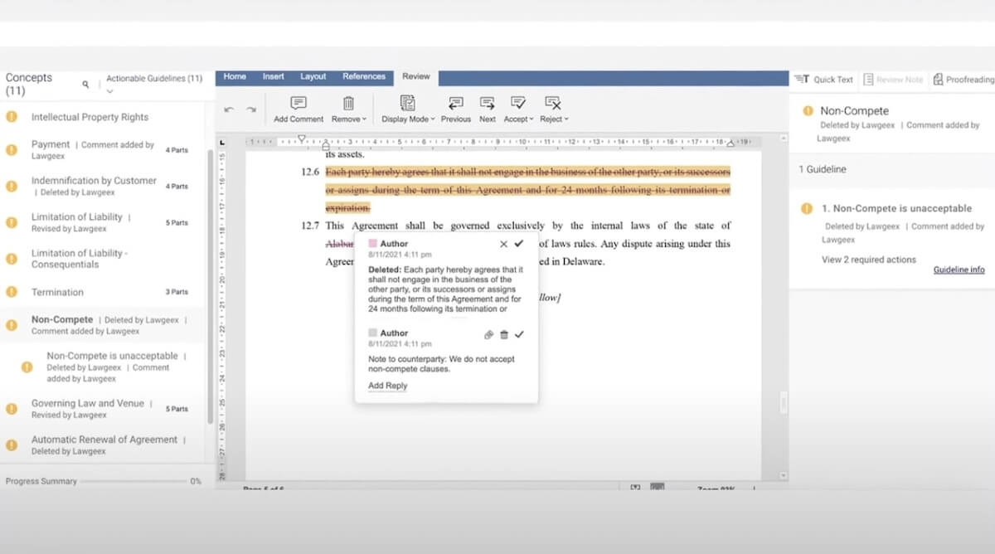Jump to Next change icon

point(488,104)
